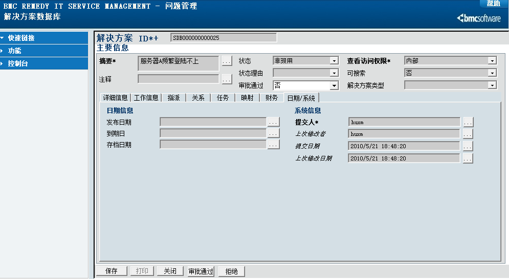Click the 存档日期 input field
Viewport: 509px width, 279px height.
point(213,145)
